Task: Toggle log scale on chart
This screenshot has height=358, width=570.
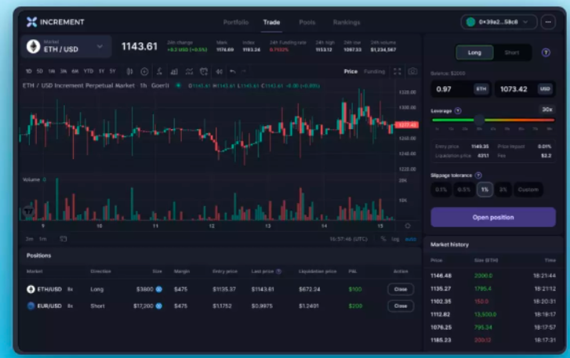Action: (395, 238)
